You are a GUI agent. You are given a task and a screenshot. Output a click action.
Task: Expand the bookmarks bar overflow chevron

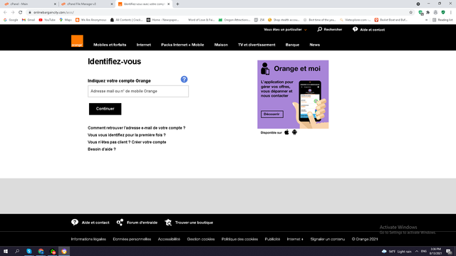[426, 20]
